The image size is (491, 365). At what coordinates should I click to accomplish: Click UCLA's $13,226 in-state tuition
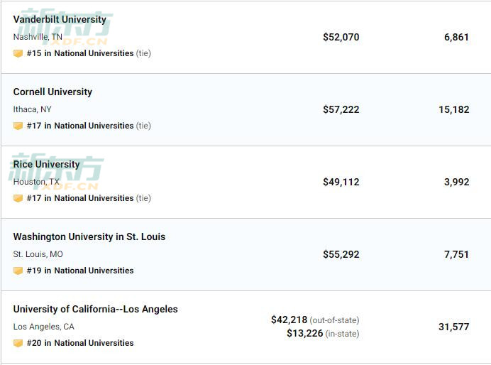[x=304, y=333]
